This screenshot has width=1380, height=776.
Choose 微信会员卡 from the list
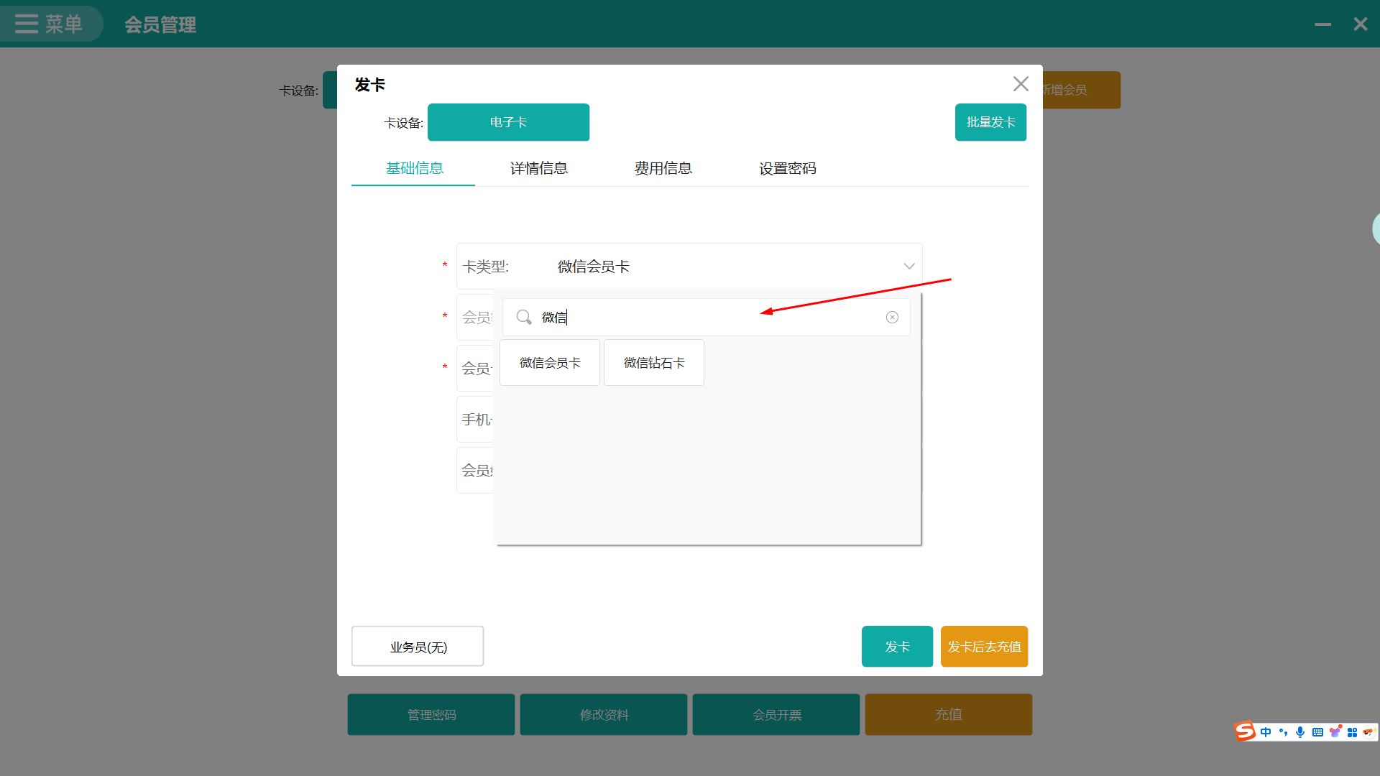click(x=550, y=363)
